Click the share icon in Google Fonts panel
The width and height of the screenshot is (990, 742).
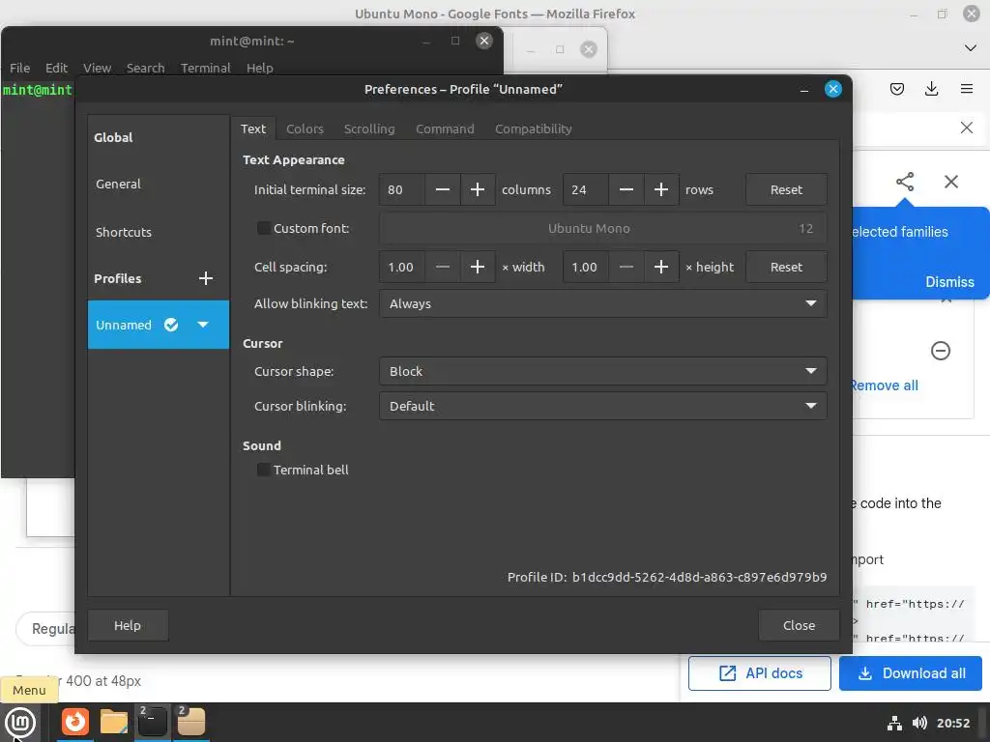point(905,182)
